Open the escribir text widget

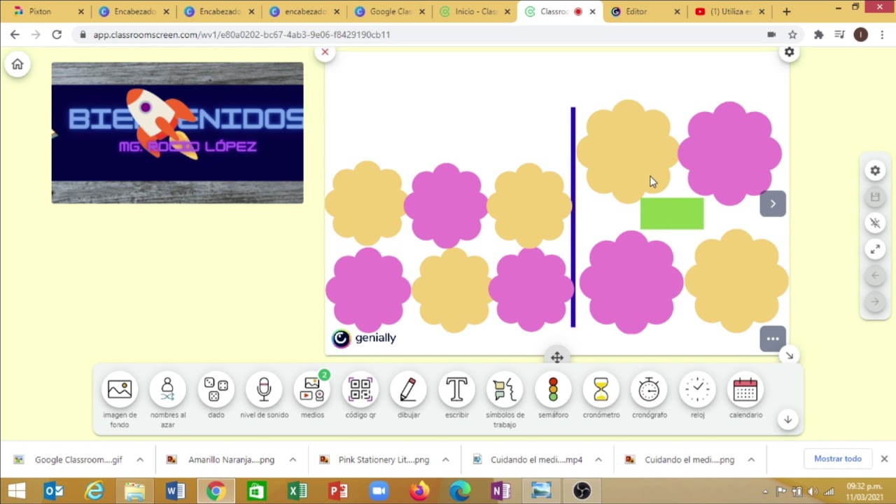pos(456,389)
